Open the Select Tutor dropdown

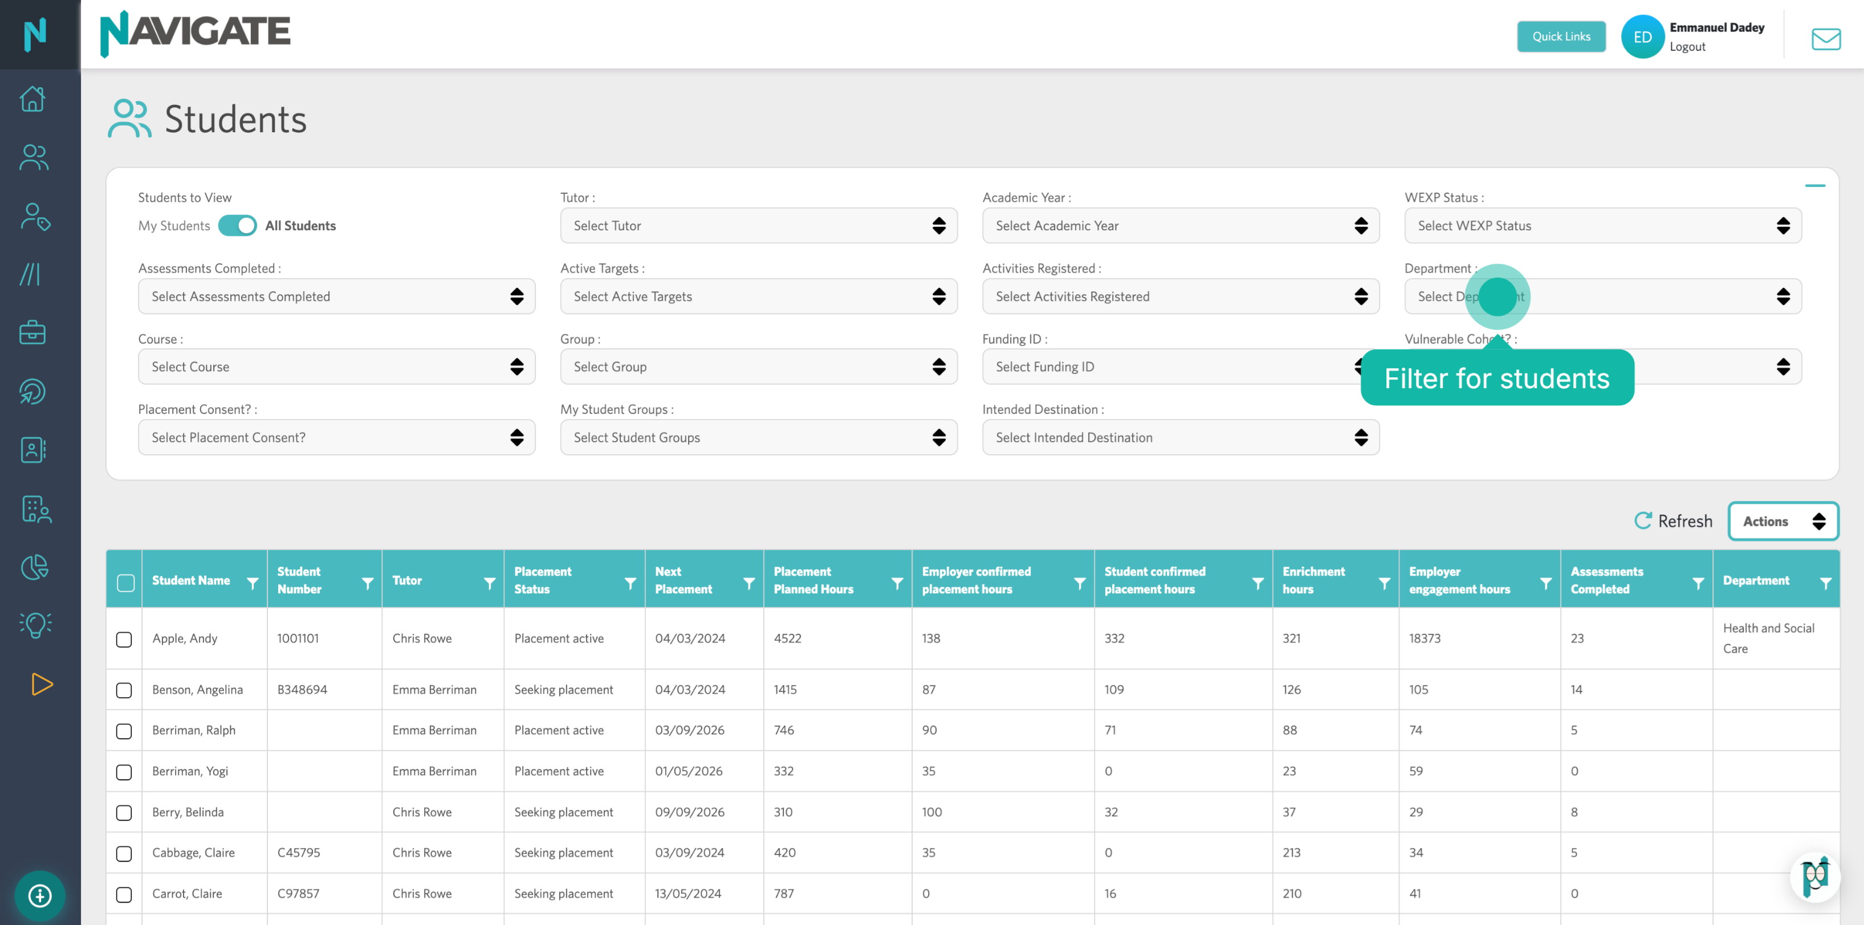point(758,226)
